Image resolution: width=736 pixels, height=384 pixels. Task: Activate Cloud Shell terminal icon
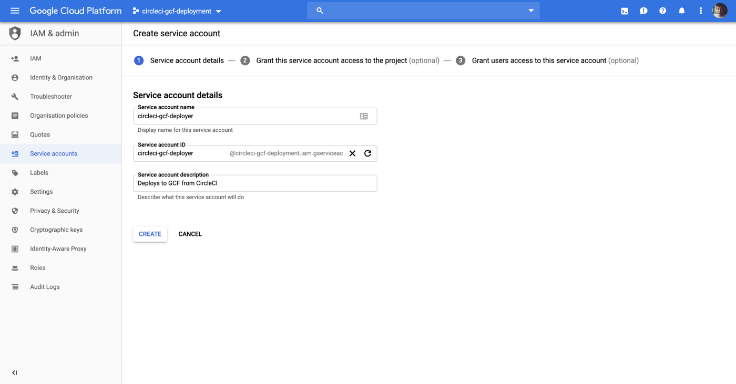tap(625, 11)
